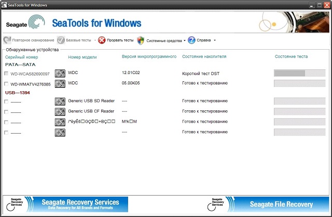332x217 pixels.
Task: Click the Seagate logo in header
Action: tap(25, 22)
